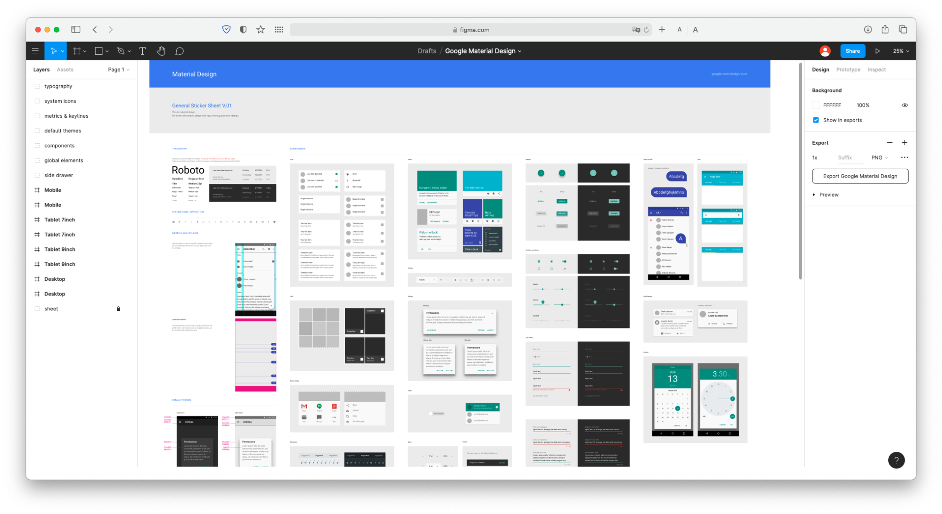Screen dimensions: 942x514
Task: Select the Frame tool
Action: pyautogui.click(x=77, y=51)
